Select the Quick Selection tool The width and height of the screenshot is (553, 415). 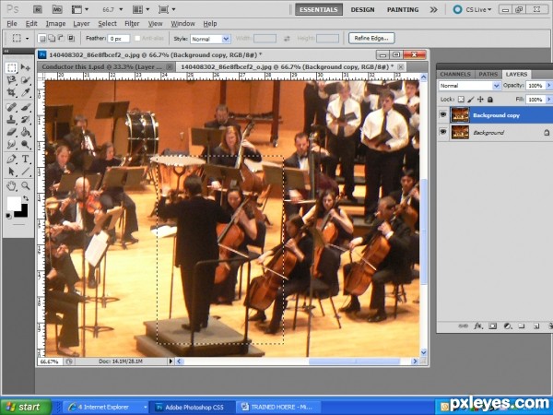pyautogui.click(x=26, y=79)
